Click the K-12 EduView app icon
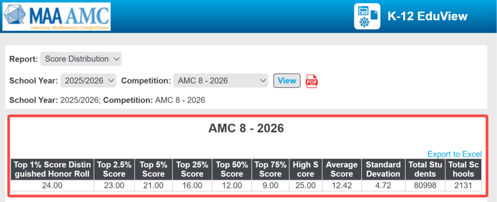The image size is (497, 202). point(367,17)
